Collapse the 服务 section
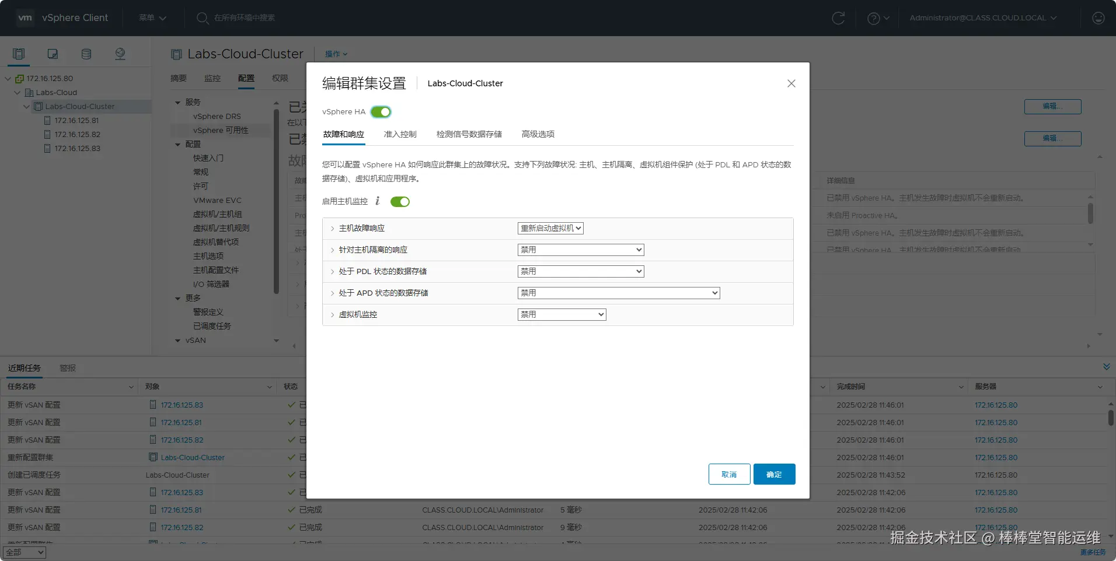Image resolution: width=1116 pixels, height=561 pixels. tap(178, 103)
